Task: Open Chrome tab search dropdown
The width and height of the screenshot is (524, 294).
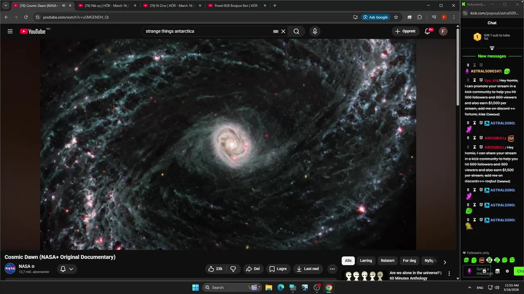Action: click(x=5, y=6)
